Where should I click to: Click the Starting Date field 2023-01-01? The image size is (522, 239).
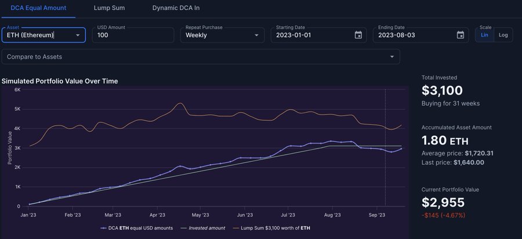coord(310,35)
